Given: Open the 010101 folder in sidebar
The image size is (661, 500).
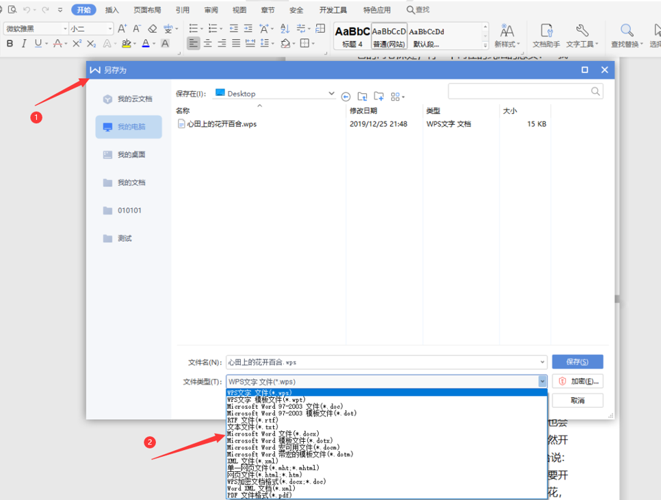Looking at the screenshot, I should pyautogui.click(x=128, y=210).
